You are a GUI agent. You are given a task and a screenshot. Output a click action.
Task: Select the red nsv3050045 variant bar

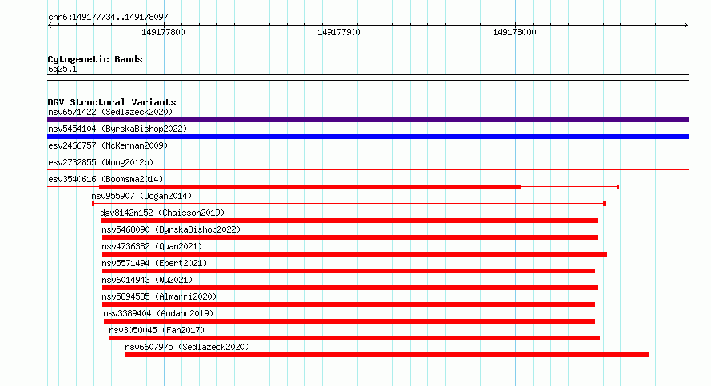tap(355, 338)
